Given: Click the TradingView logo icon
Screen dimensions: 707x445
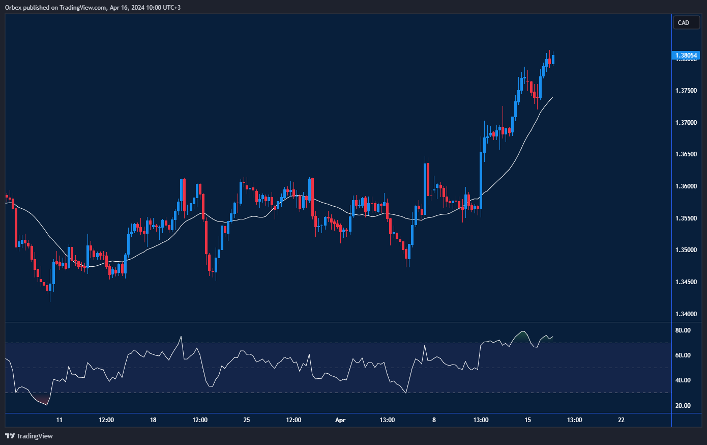Looking at the screenshot, I should point(10,436).
